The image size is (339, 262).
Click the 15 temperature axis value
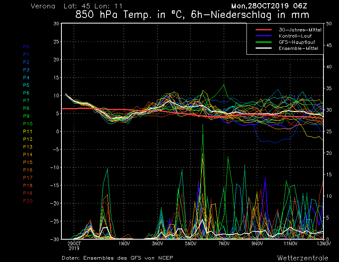(56, 78)
